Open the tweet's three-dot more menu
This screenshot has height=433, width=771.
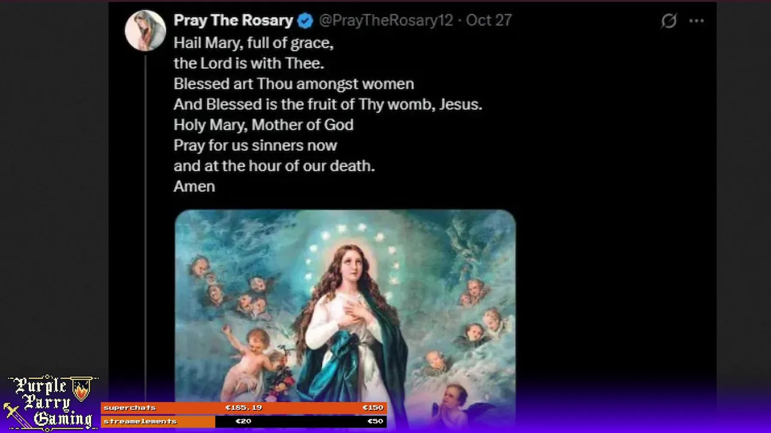click(696, 21)
